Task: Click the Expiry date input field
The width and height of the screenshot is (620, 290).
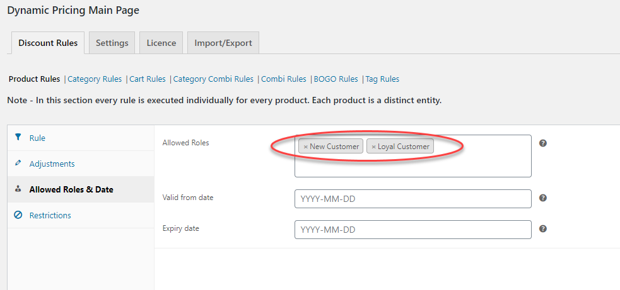Action: point(412,230)
